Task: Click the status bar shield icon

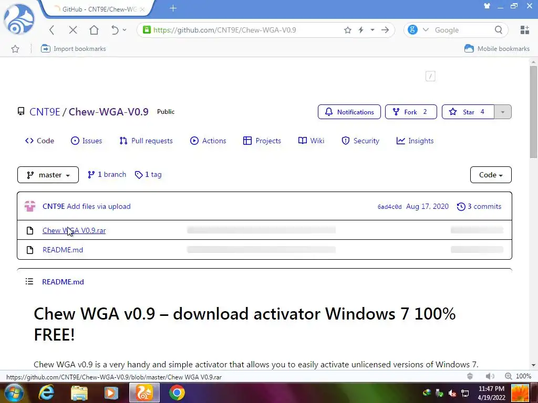Action: [470, 376]
